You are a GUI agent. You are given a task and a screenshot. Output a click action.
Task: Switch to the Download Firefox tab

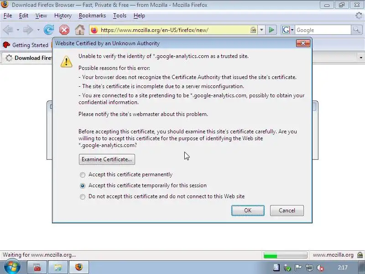click(x=27, y=58)
